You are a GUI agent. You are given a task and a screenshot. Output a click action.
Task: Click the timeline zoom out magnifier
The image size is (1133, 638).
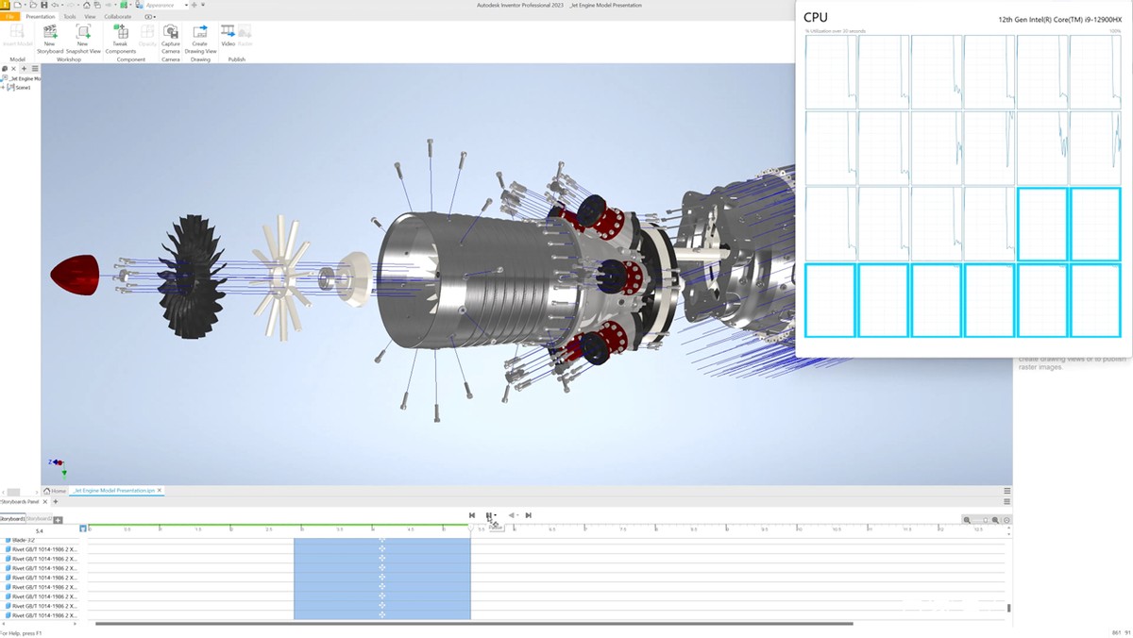[967, 520]
